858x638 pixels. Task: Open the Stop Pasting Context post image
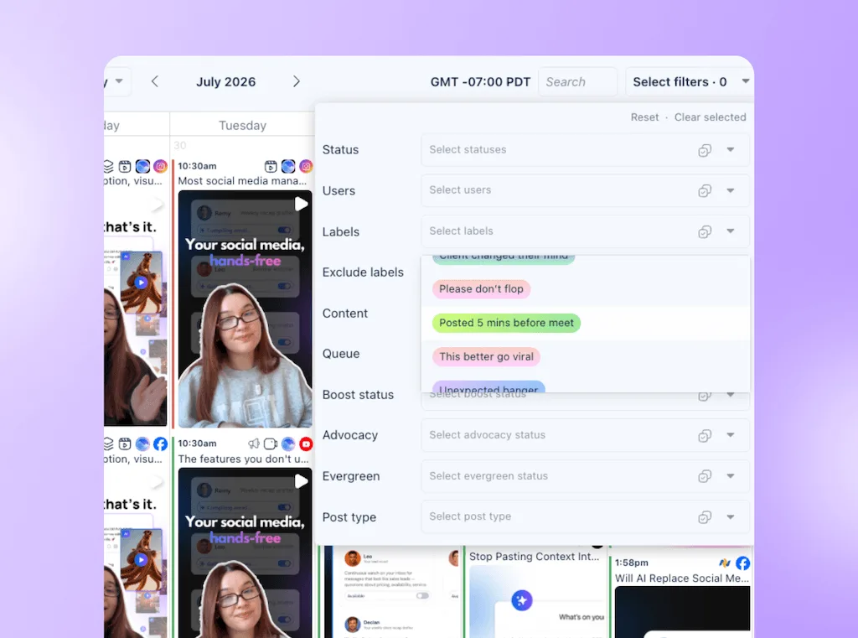(x=537, y=602)
